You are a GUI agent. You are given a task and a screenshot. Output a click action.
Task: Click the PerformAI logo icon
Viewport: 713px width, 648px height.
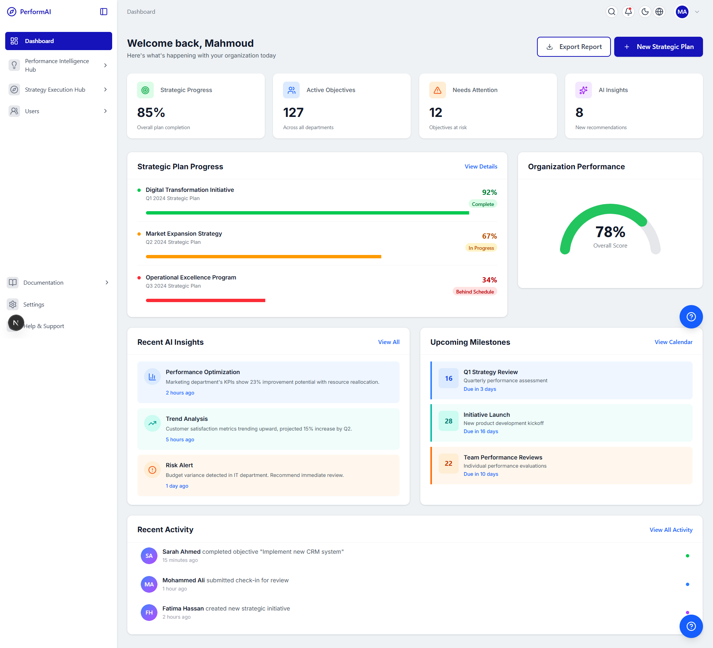(12, 12)
